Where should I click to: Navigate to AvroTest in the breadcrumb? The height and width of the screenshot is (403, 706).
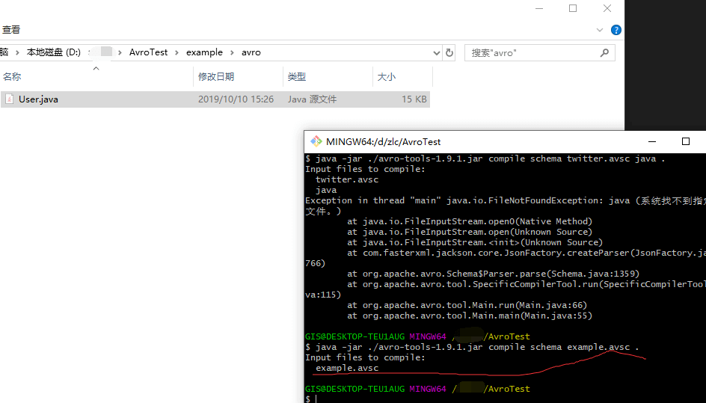point(149,52)
